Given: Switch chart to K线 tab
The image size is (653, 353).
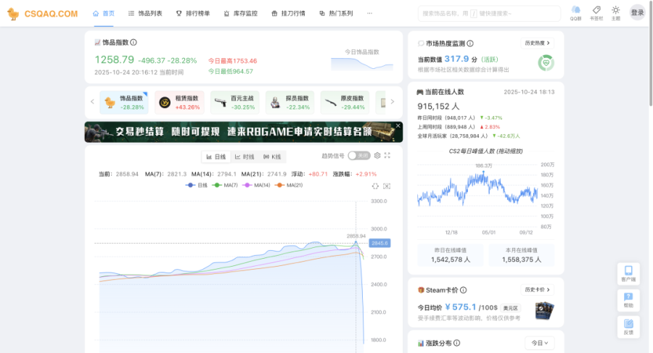Looking at the screenshot, I should (x=272, y=157).
